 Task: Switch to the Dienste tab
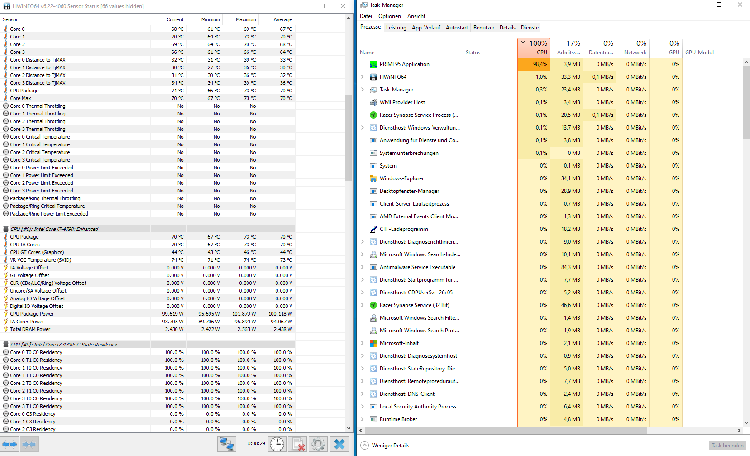point(530,28)
